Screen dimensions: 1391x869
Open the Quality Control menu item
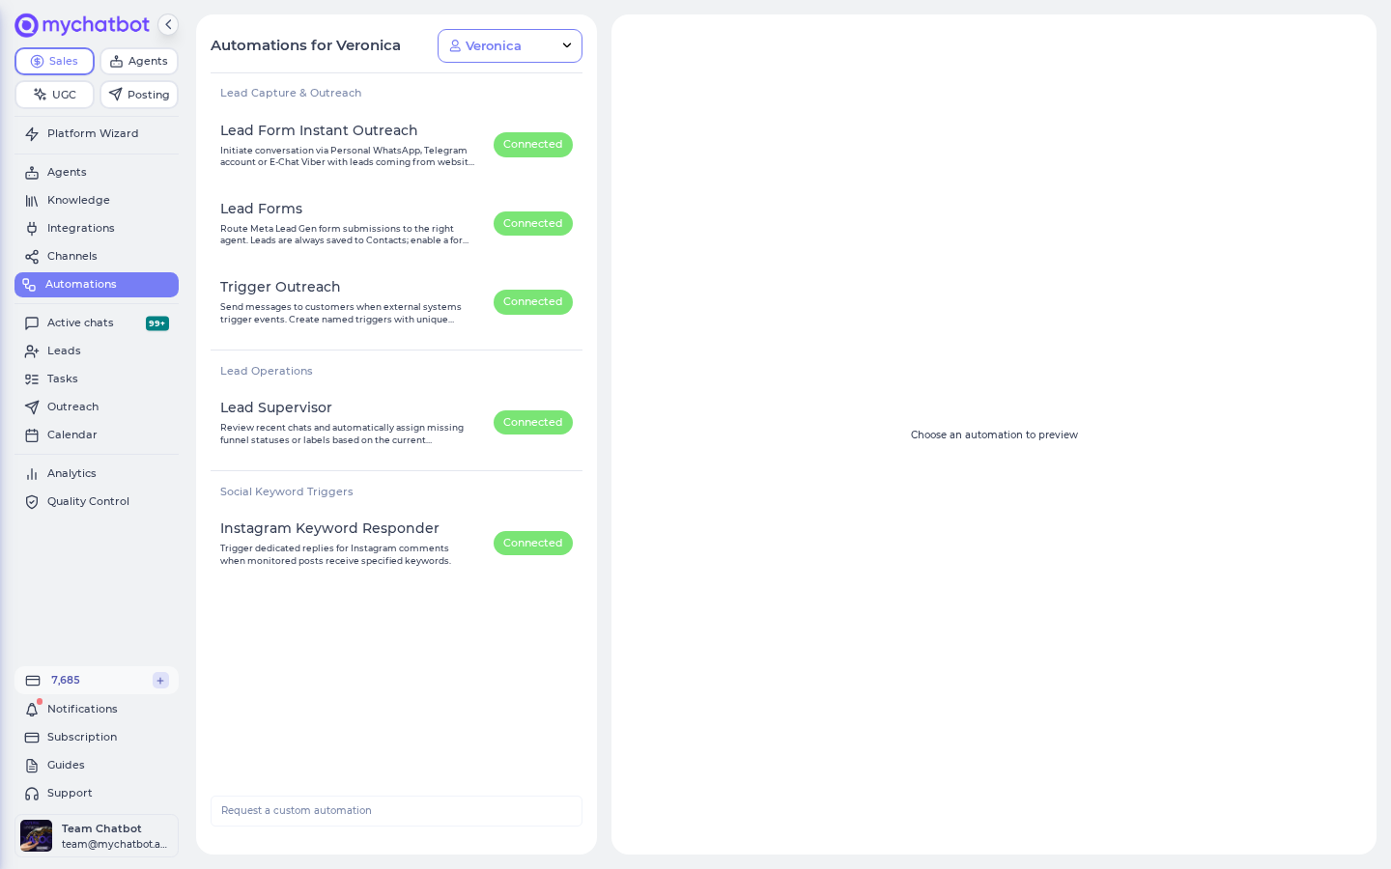[x=97, y=502]
